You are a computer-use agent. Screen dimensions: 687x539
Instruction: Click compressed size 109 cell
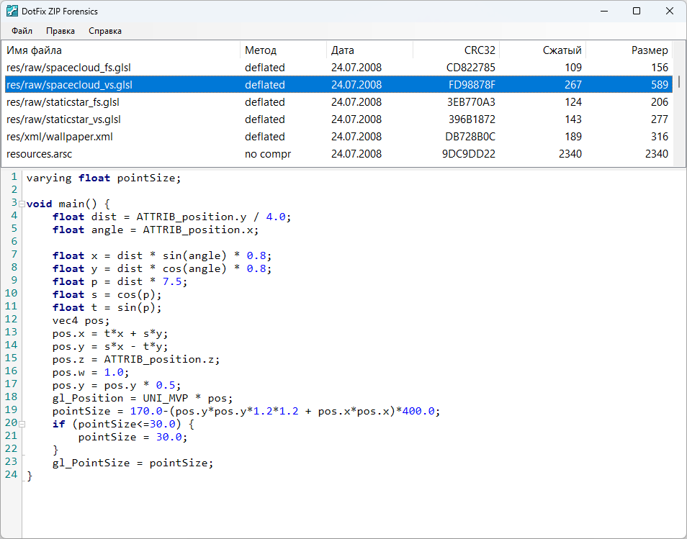[573, 68]
